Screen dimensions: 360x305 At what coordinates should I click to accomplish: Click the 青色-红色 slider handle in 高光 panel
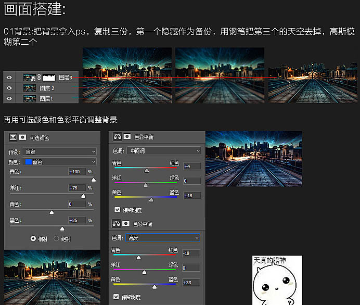(139, 258)
